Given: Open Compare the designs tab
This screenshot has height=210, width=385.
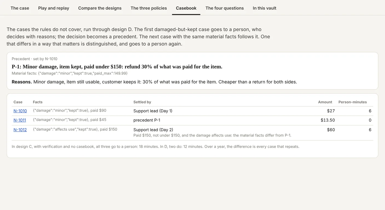Looking at the screenshot, I should [100, 8].
